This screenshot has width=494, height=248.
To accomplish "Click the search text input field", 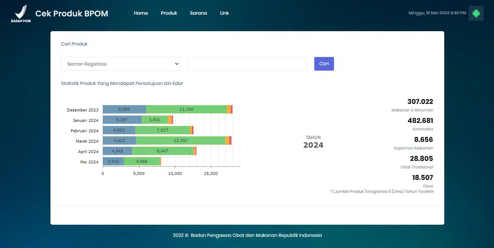I will (247, 64).
